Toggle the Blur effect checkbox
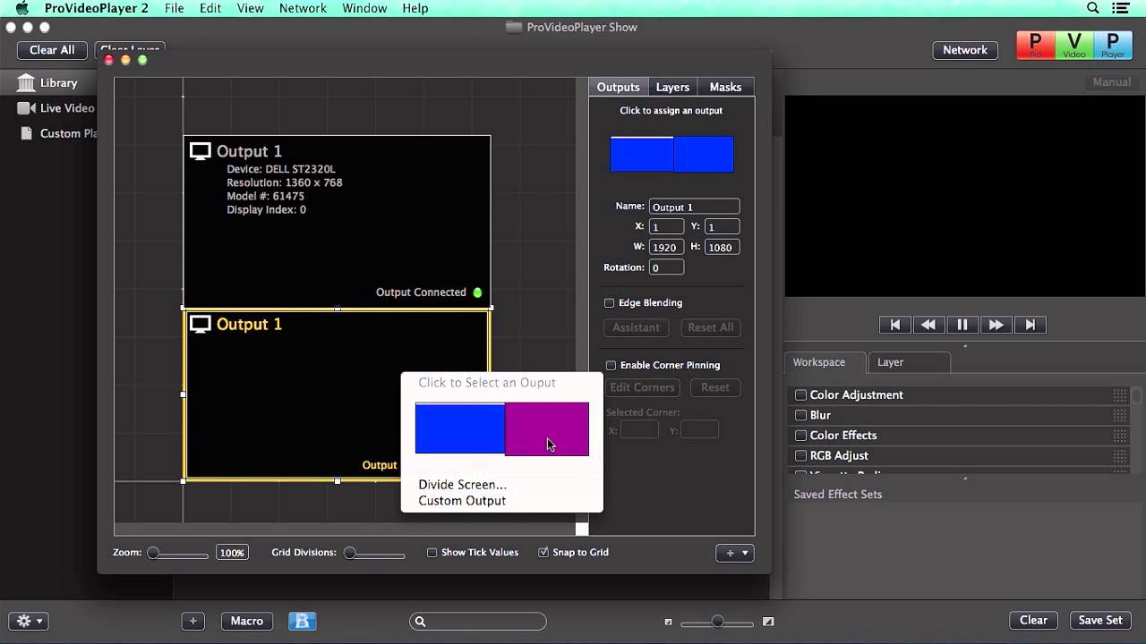Image resolution: width=1146 pixels, height=644 pixels. pos(801,415)
